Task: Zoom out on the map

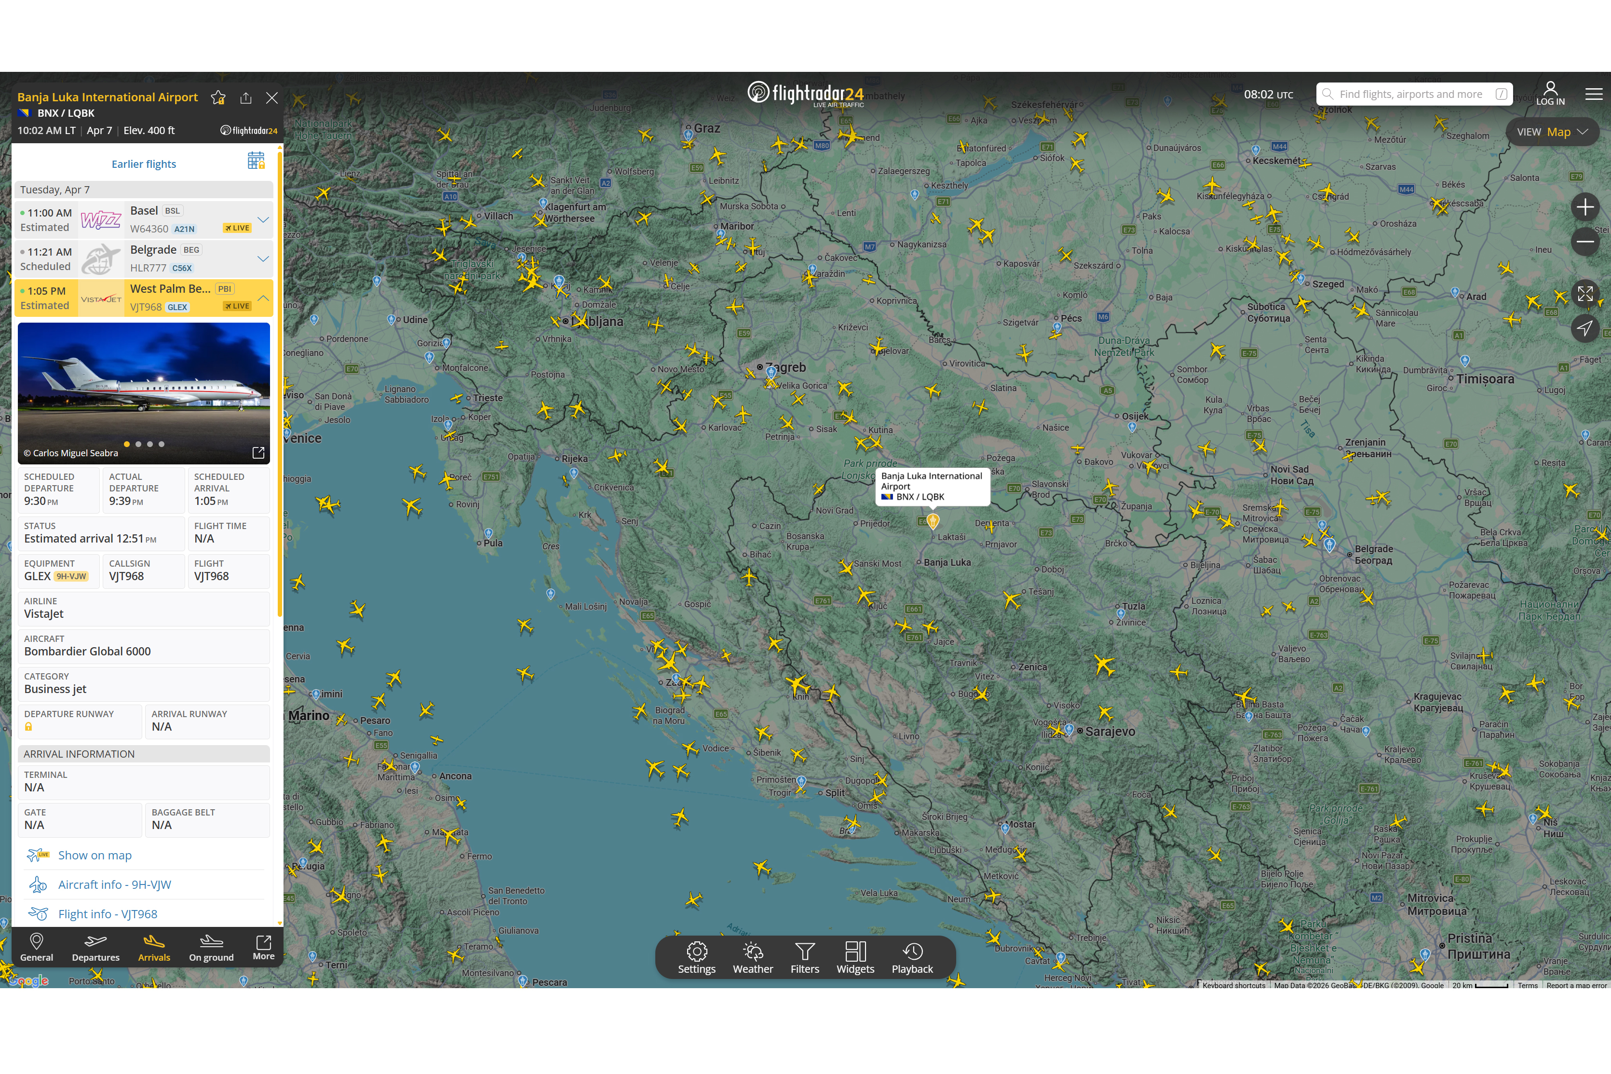Action: pyautogui.click(x=1585, y=242)
